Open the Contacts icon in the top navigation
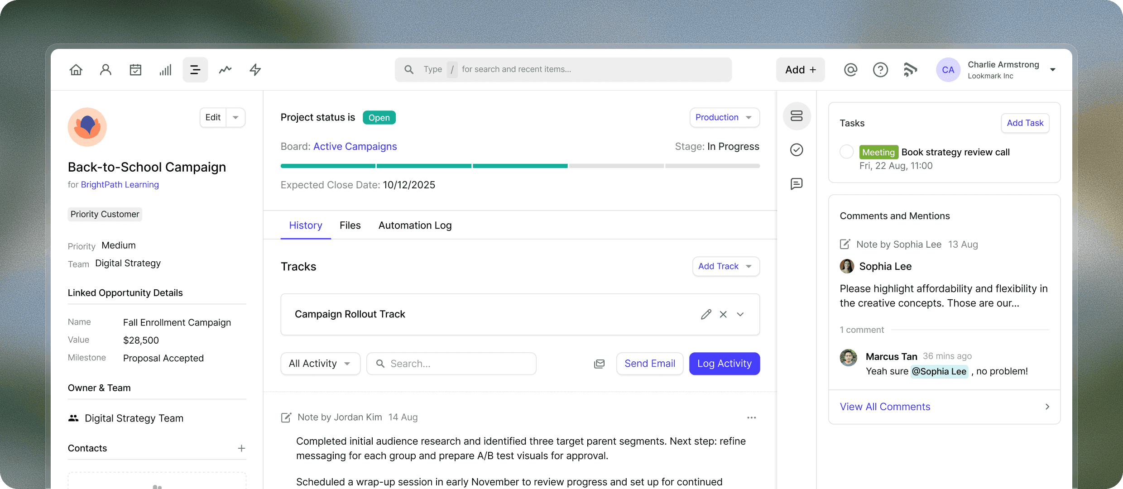Viewport: 1123px width, 489px height. tap(106, 69)
